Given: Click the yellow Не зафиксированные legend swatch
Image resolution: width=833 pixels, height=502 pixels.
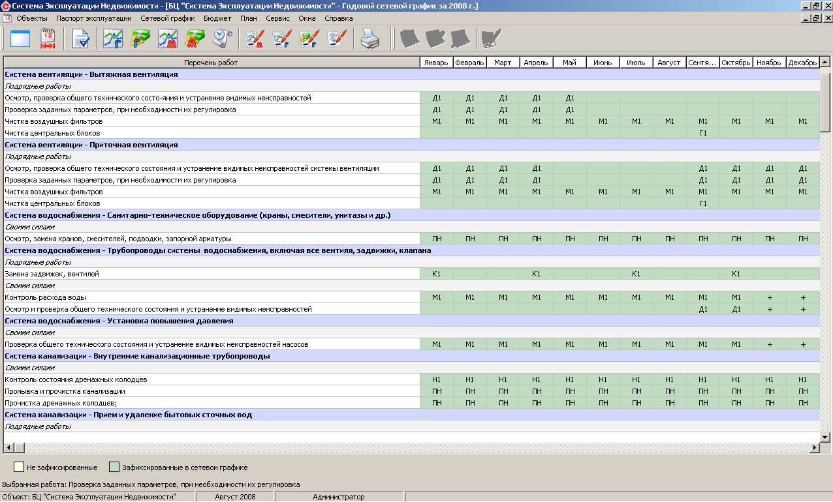Looking at the screenshot, I should 19,467.
